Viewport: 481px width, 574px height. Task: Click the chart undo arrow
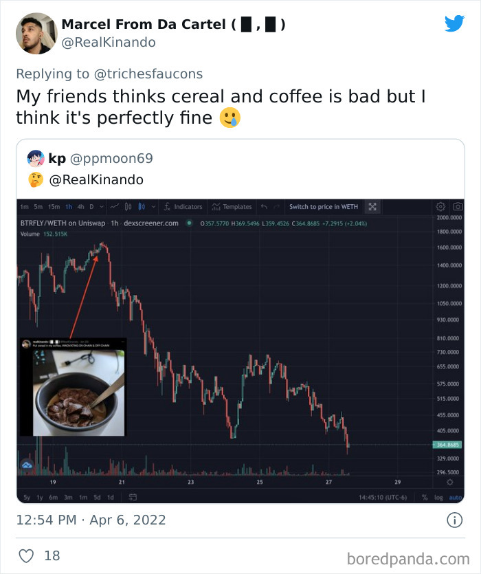click(264, 207)
